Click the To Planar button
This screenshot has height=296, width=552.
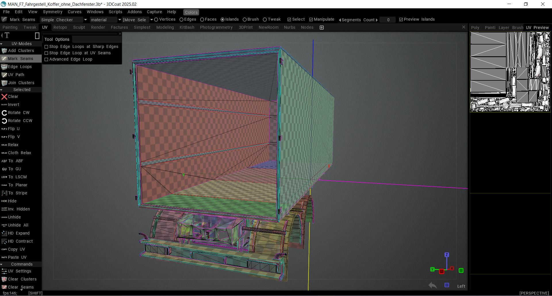click(18, 185)
